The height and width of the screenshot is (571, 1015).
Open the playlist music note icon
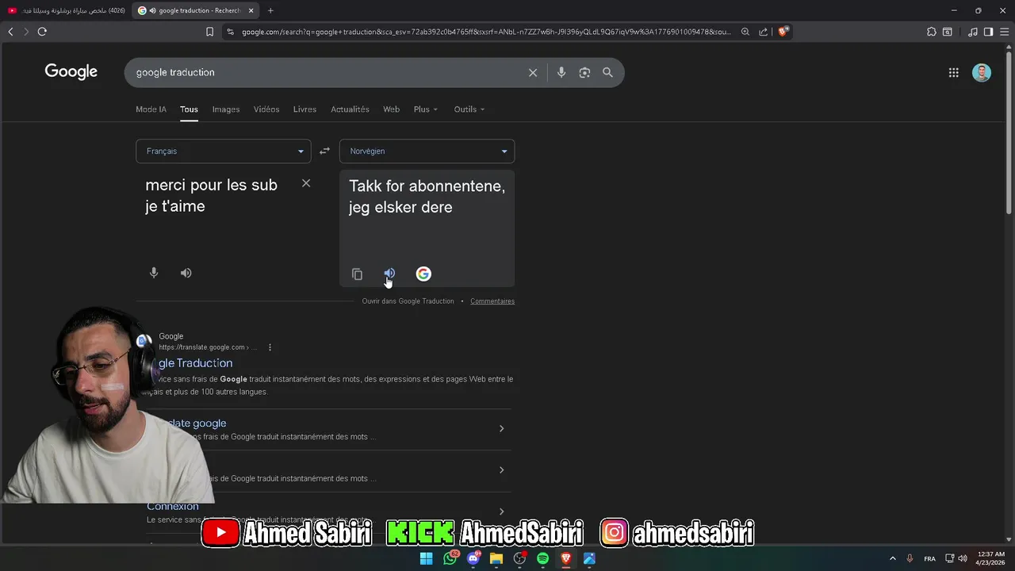(x=973, y=32)
